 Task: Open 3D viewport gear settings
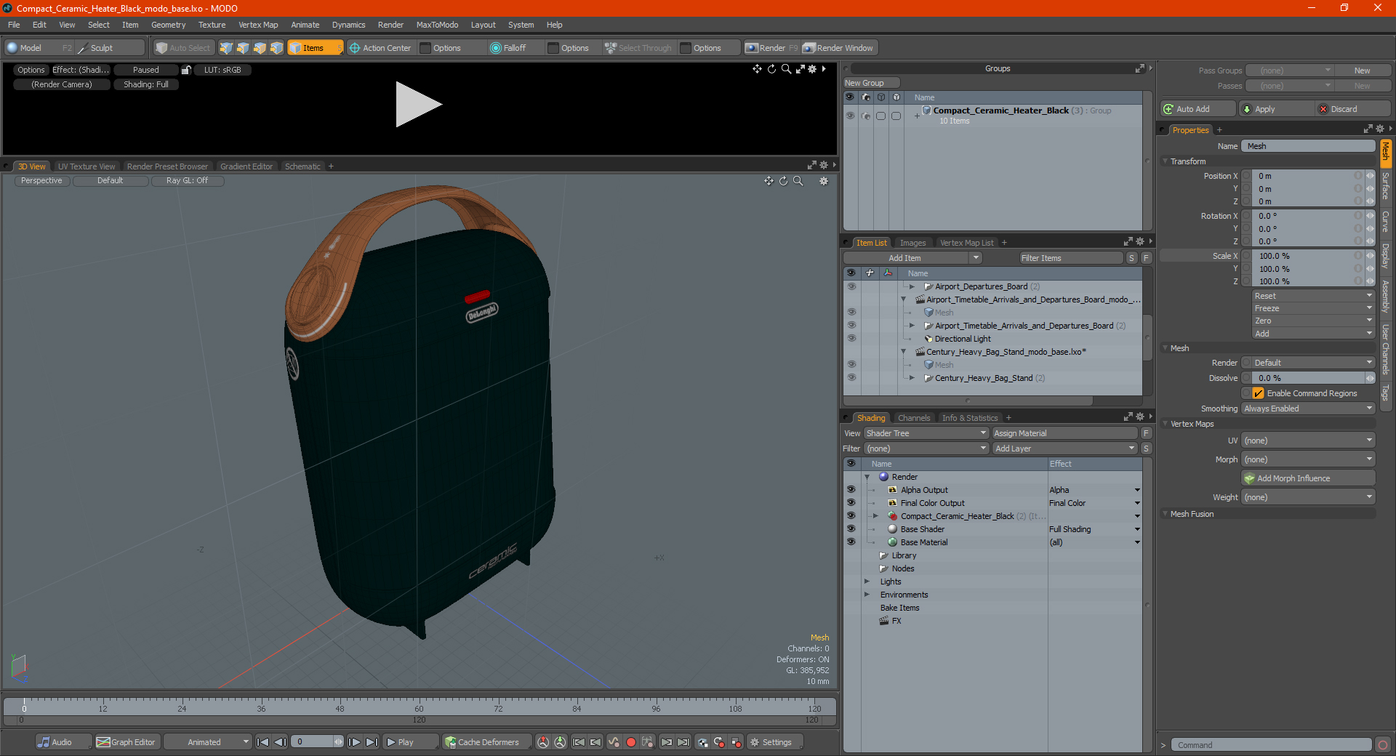[824, 181]
